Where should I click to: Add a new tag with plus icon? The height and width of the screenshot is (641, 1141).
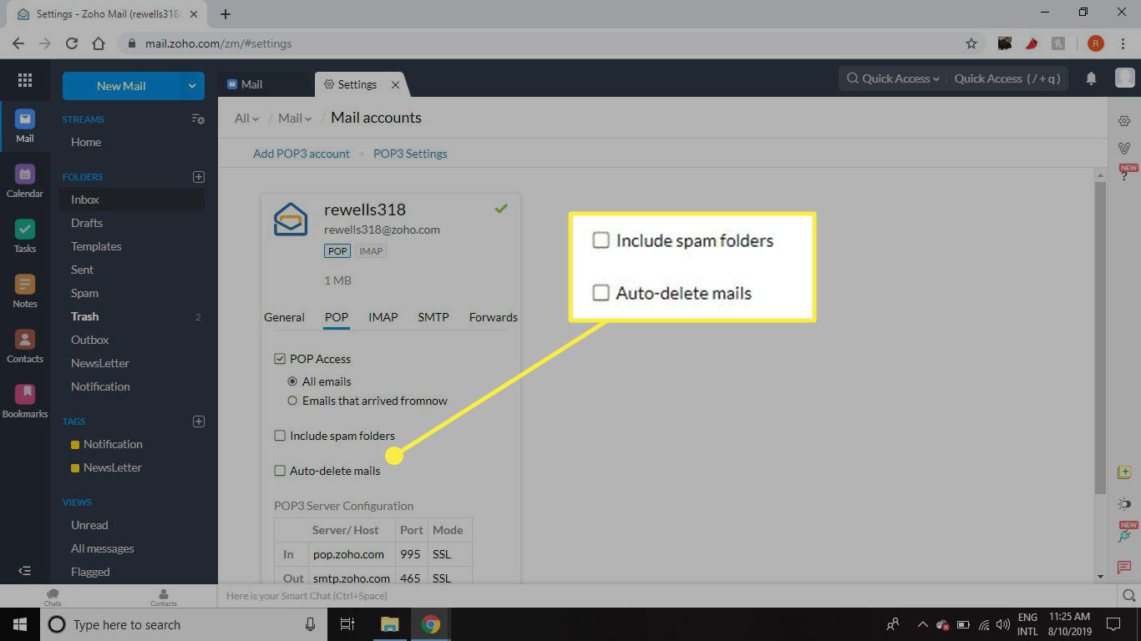[199, 421]
